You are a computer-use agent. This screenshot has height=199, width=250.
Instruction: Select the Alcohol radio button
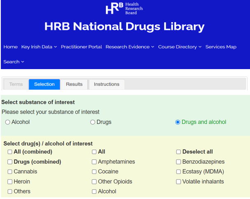click(x=7, y=122)
